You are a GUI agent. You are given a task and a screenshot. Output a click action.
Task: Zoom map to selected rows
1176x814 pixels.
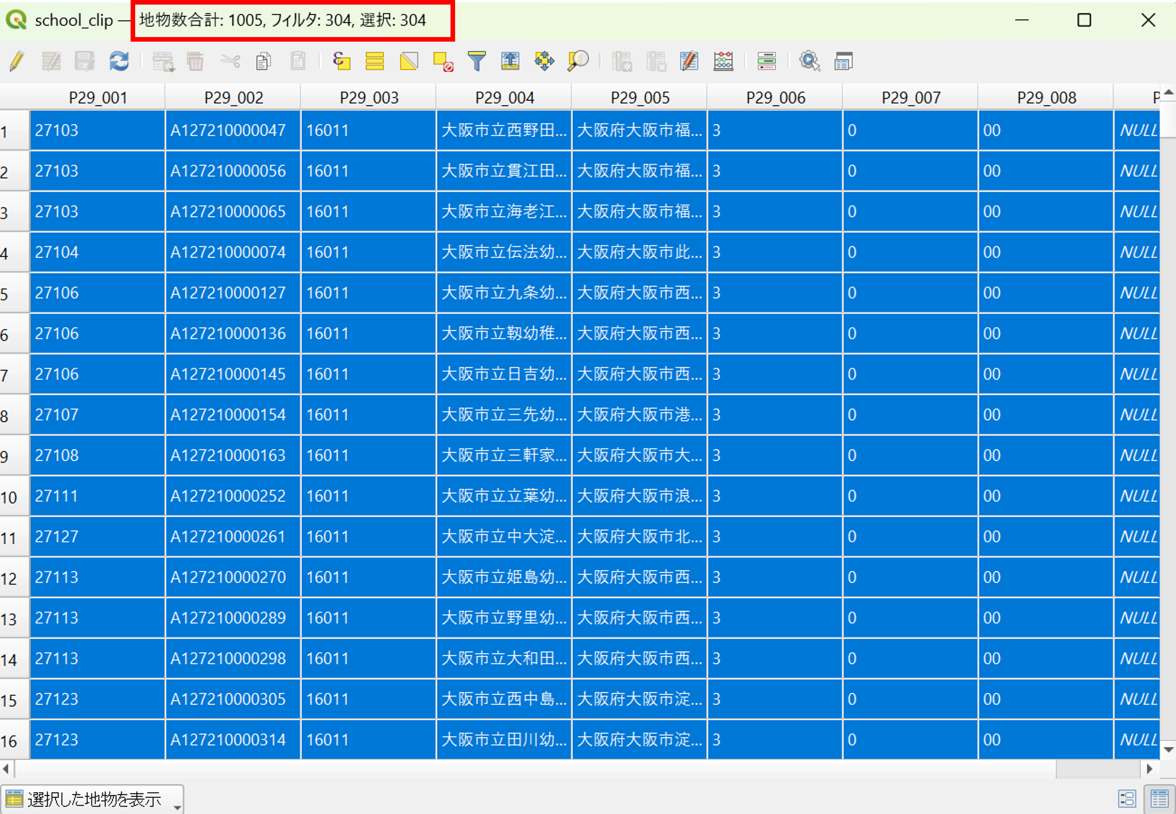[577, 61]
